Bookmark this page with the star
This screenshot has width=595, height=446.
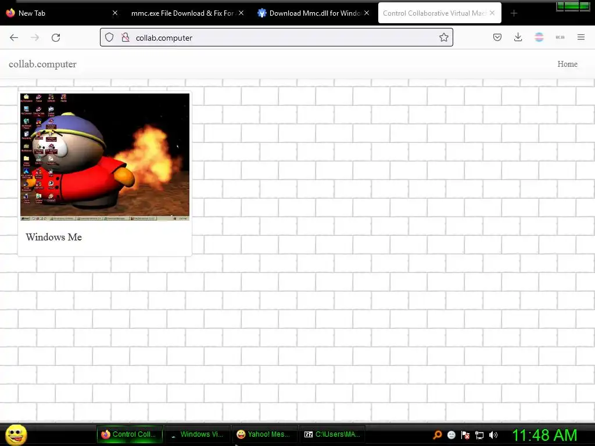443,37
